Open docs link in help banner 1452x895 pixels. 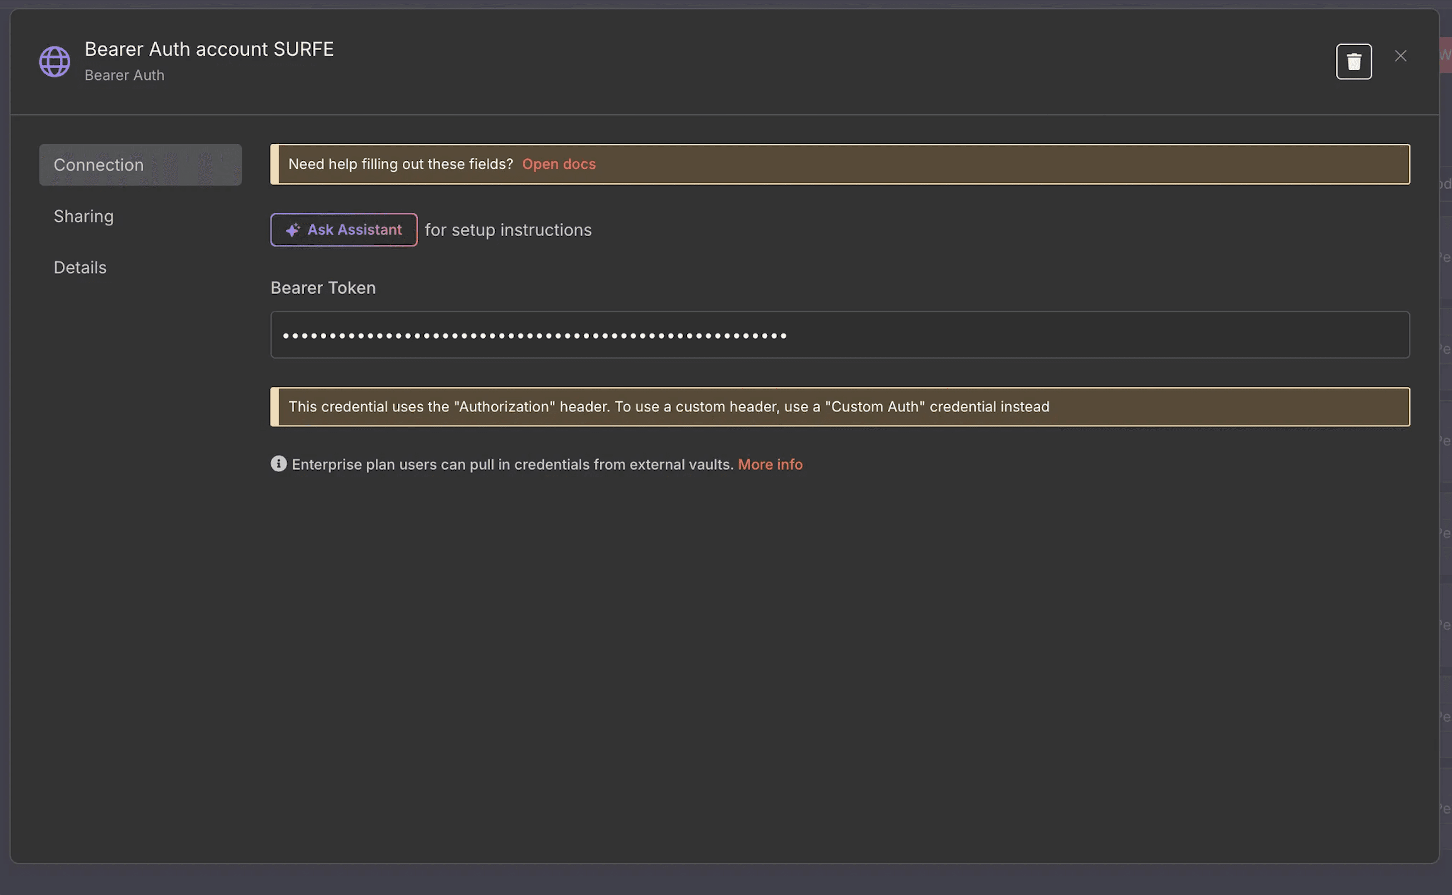558,164
